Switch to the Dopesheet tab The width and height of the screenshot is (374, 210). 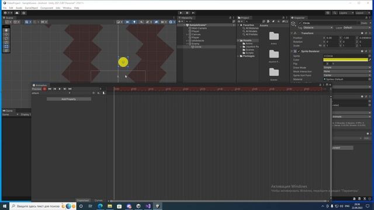(83, 201)
